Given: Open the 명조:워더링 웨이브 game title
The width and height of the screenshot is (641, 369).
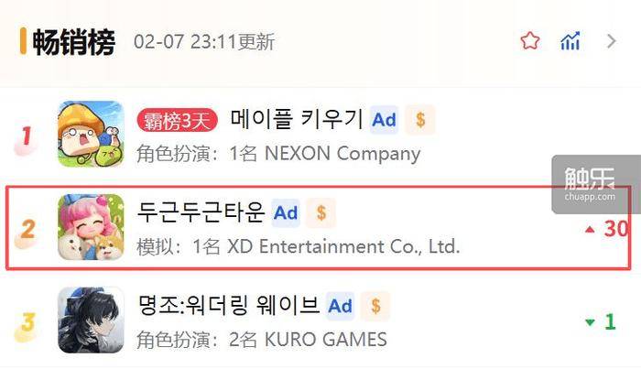Looking at the screenshot, I should tap(229, 305).
